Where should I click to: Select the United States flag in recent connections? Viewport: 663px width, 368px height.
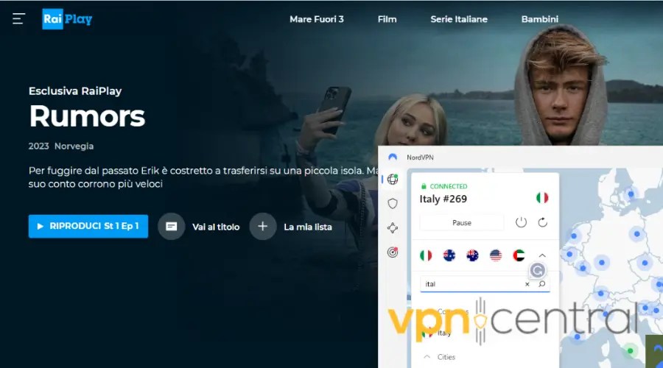[x=496, y=255]
